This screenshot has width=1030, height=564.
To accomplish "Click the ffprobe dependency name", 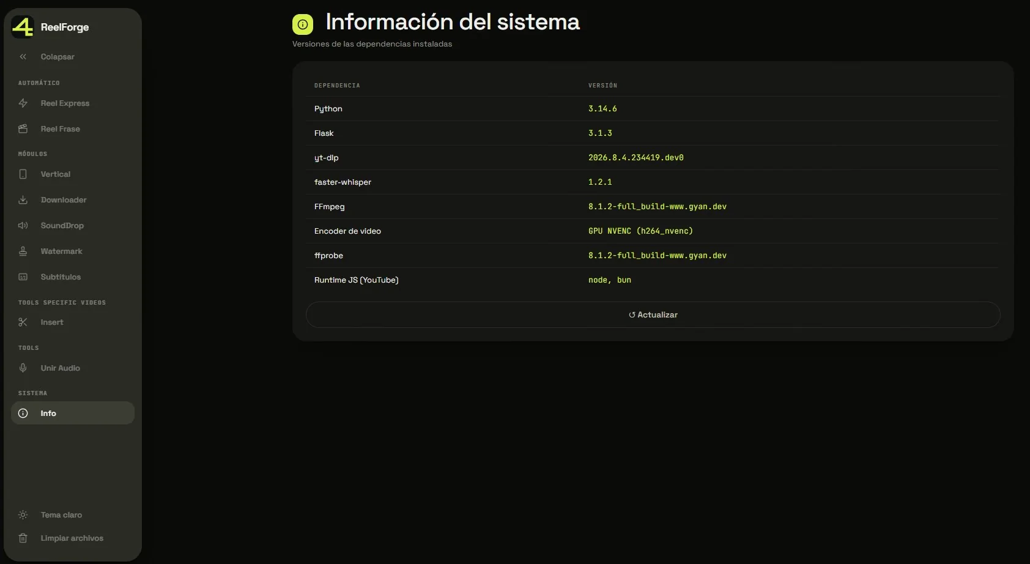I will point(328,256).
